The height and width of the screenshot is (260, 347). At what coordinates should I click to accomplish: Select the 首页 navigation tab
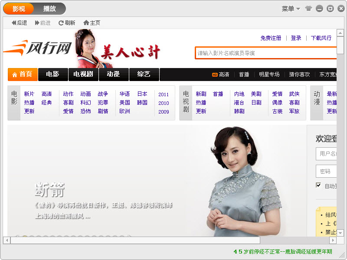pyautogui.click(x=23, y=74)
